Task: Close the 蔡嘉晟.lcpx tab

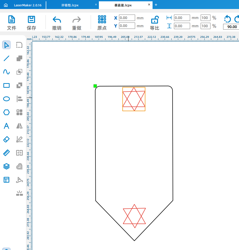Action: pyautogui.click(x=149, y=5)
